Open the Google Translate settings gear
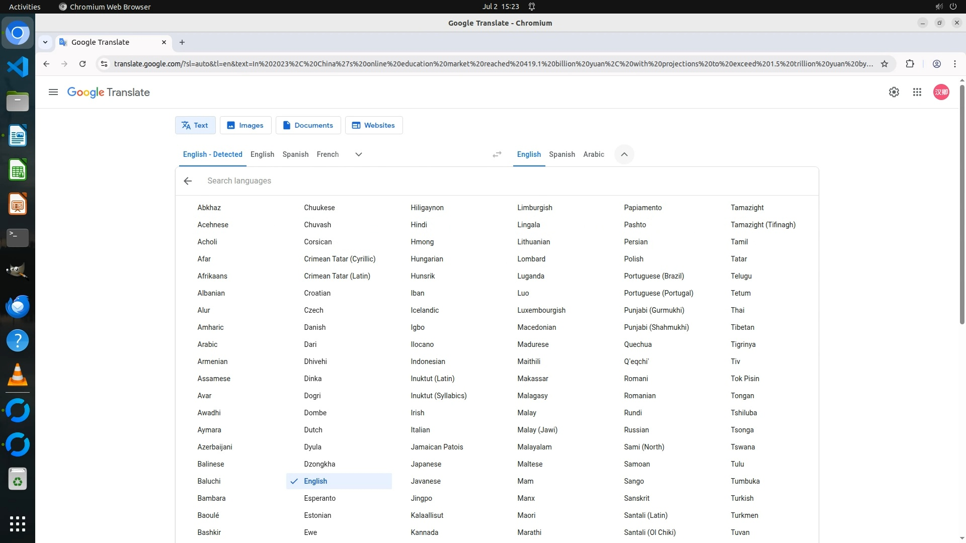 (894, 92)
